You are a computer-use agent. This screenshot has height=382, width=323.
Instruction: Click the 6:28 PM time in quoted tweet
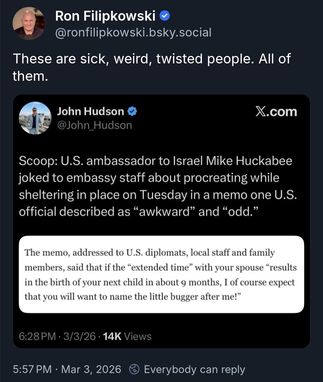click(37, 336)
